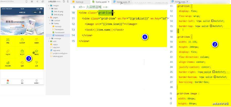Viewport: 231px width, 107px height.
Task: Tap the 辅导班 graduation cap icon
Action: pyautogui.click(x=36, y=51)
